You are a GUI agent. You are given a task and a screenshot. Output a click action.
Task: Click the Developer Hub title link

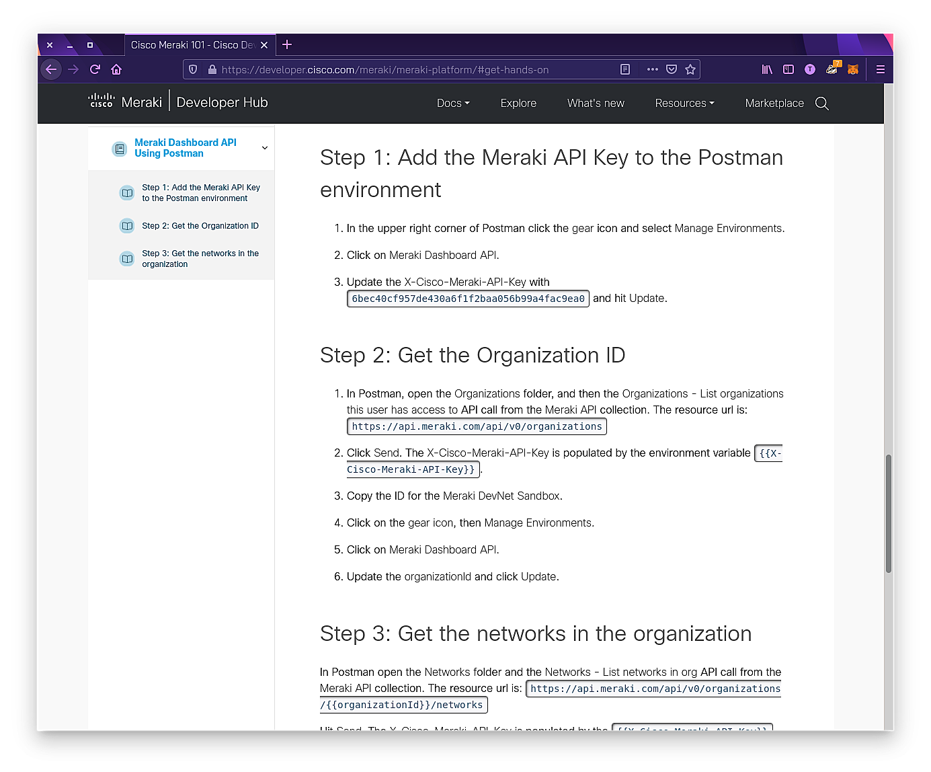[x=222, y=102]
